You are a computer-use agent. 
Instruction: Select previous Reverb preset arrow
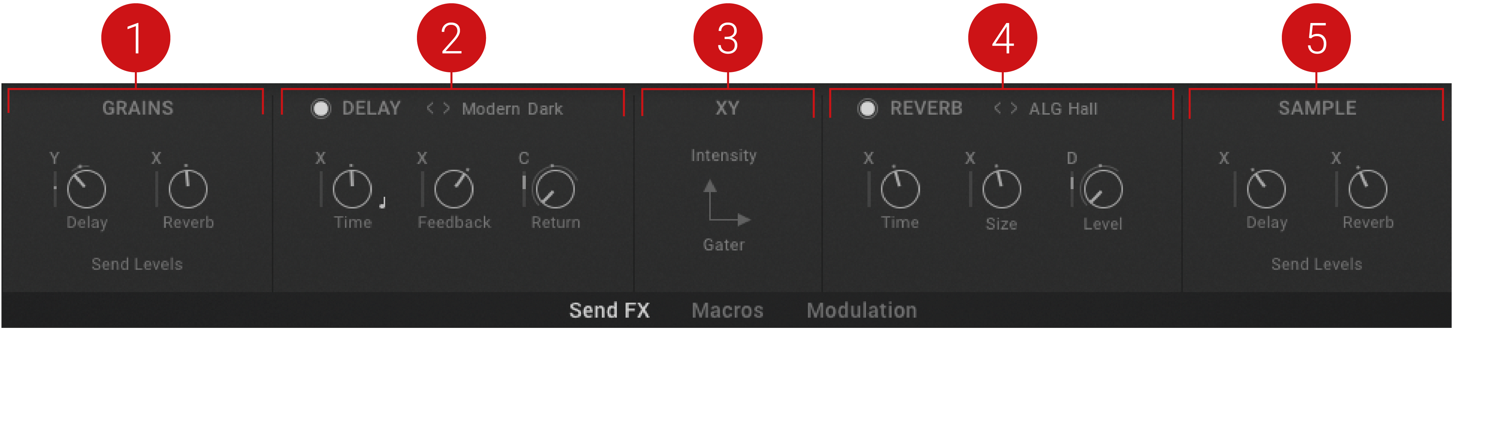click(x=997, y=108)
